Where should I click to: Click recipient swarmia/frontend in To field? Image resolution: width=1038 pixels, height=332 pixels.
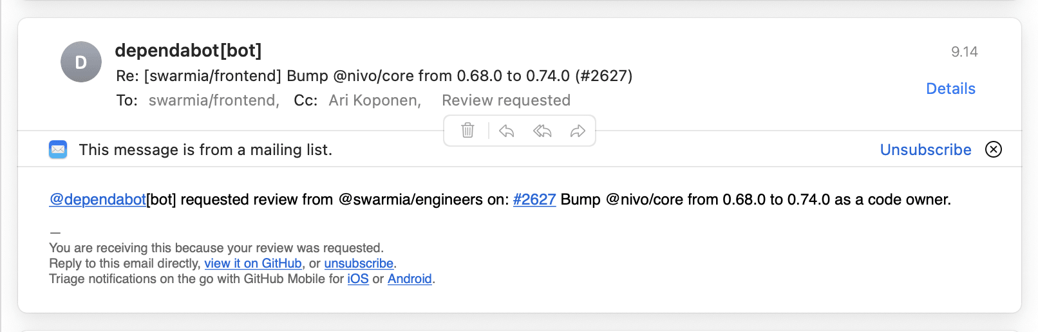[x=212, y=100]
